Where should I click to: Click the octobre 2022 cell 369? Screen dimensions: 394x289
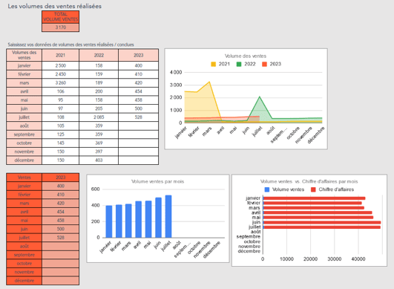coord(99,143)
